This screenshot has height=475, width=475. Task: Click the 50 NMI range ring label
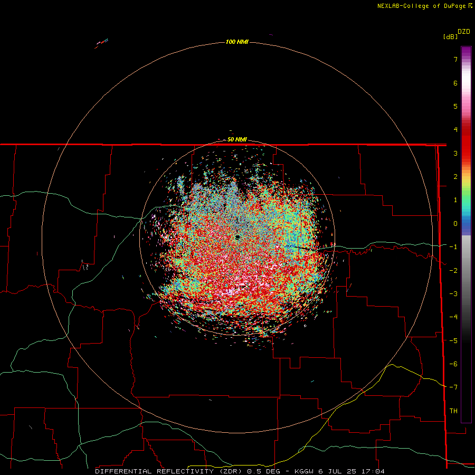click(237, 140)
